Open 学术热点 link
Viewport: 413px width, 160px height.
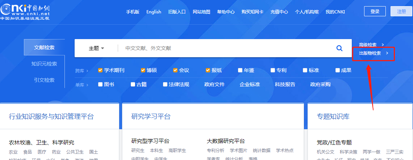coord(285,151)
